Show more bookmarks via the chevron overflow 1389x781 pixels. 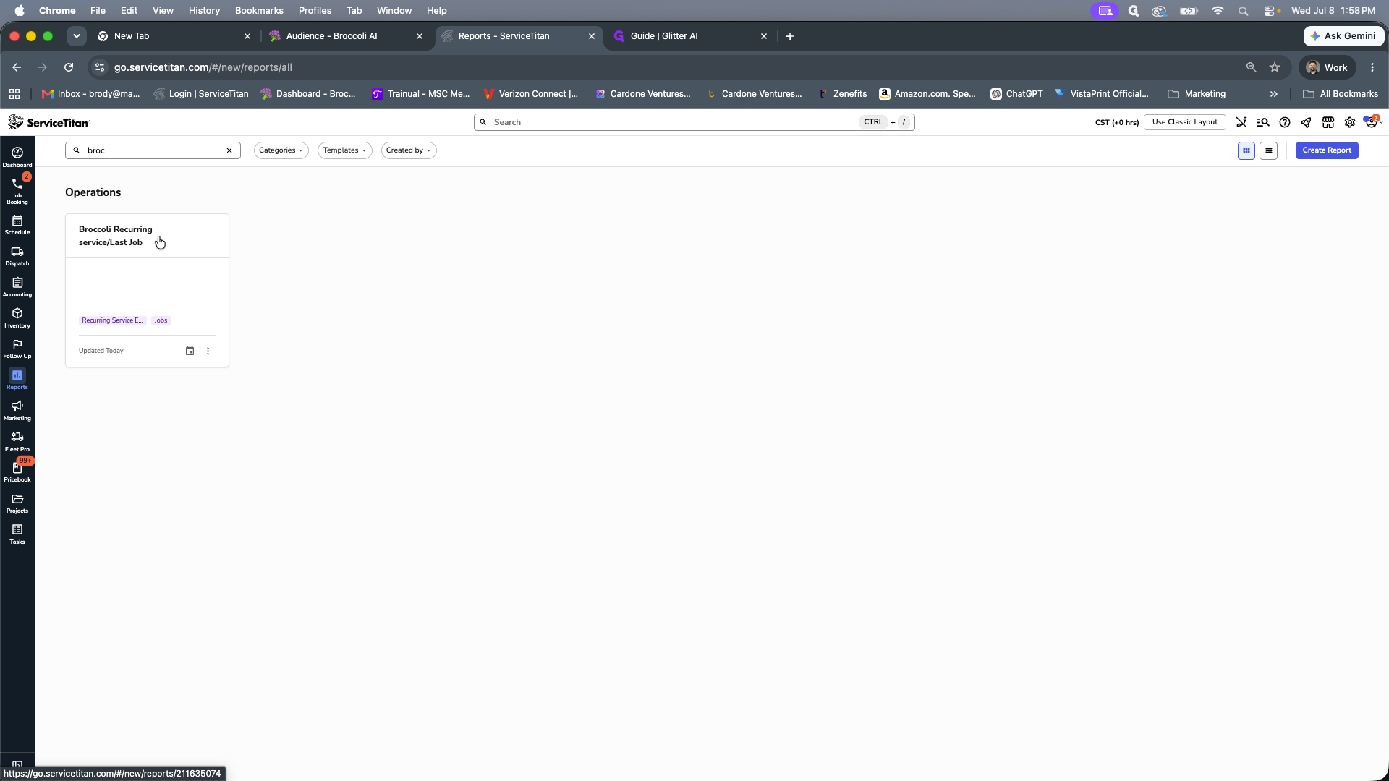click(x=1274, y=94)
